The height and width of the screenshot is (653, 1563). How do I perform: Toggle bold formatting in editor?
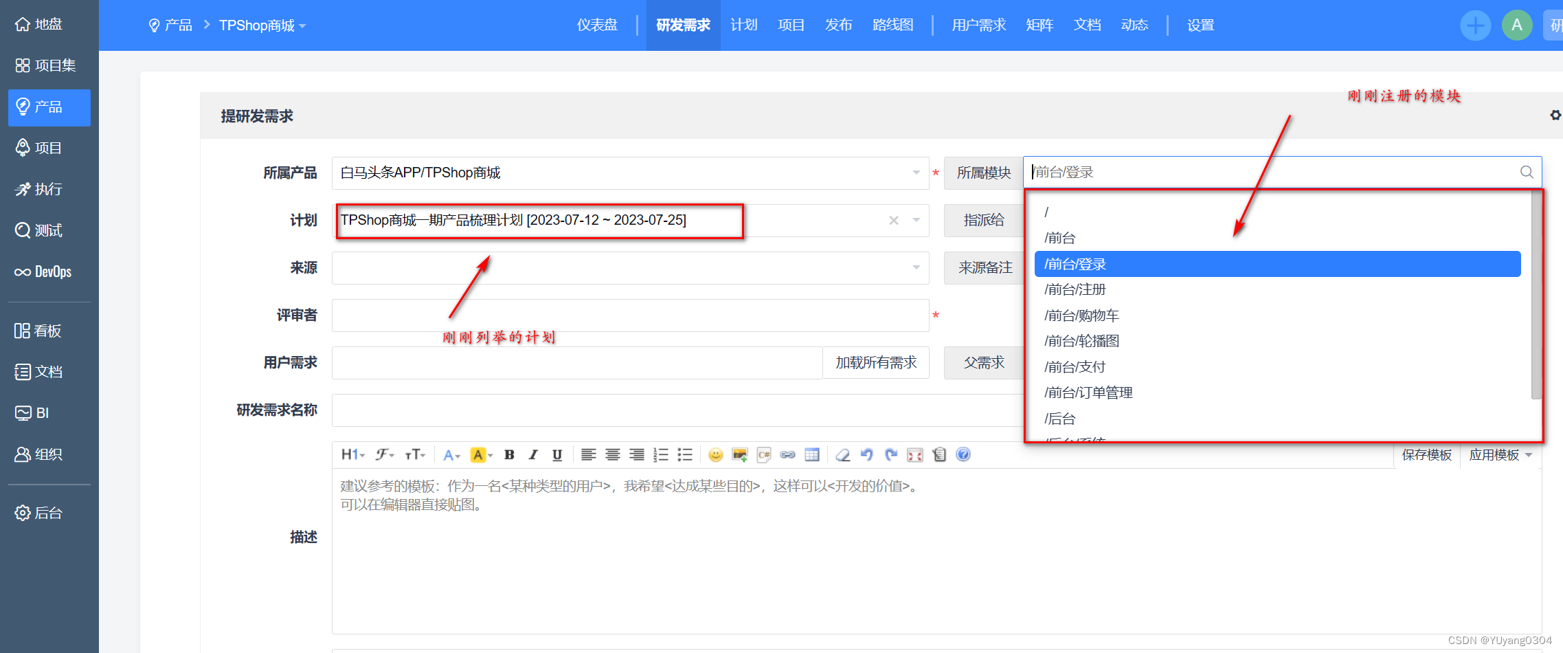509,454
